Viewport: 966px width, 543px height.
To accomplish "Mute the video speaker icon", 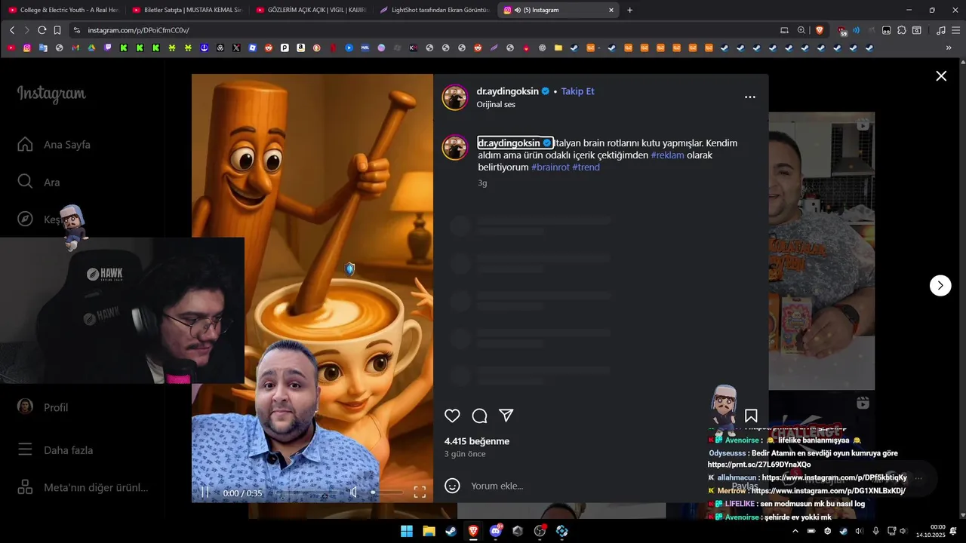I will click(353, 492).
